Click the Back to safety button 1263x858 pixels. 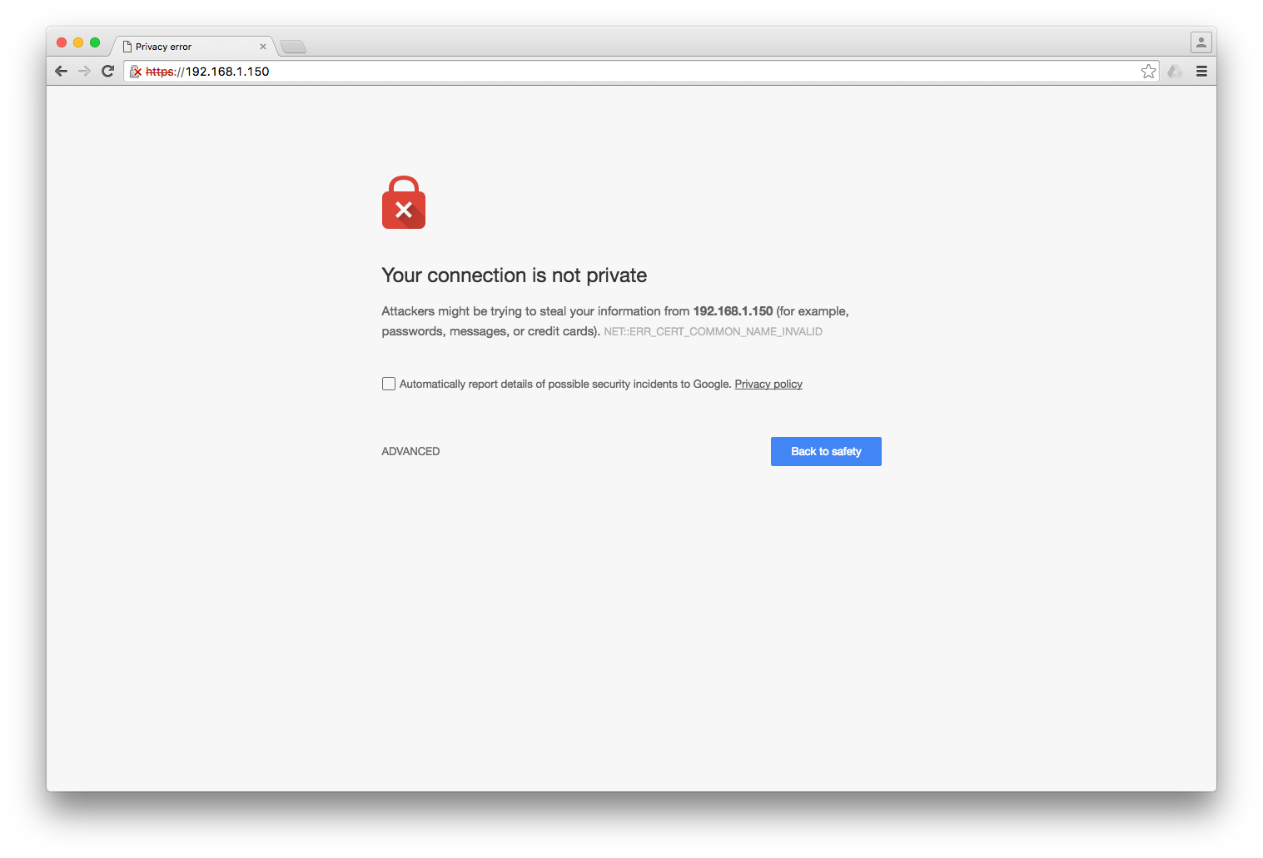point(826,451)
